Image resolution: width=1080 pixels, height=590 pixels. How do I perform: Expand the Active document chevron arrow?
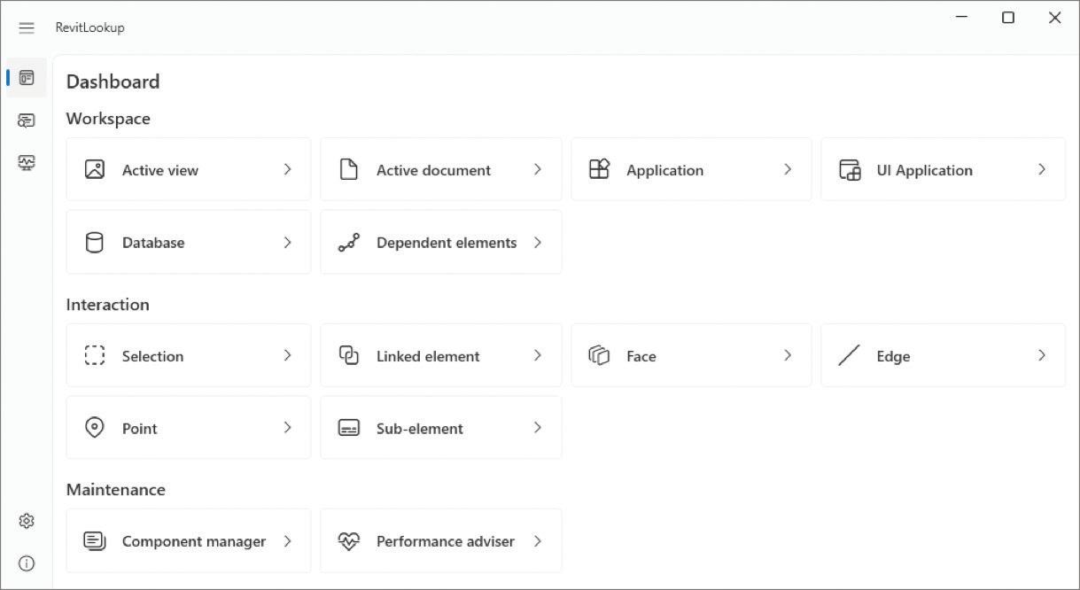(538, 169)
